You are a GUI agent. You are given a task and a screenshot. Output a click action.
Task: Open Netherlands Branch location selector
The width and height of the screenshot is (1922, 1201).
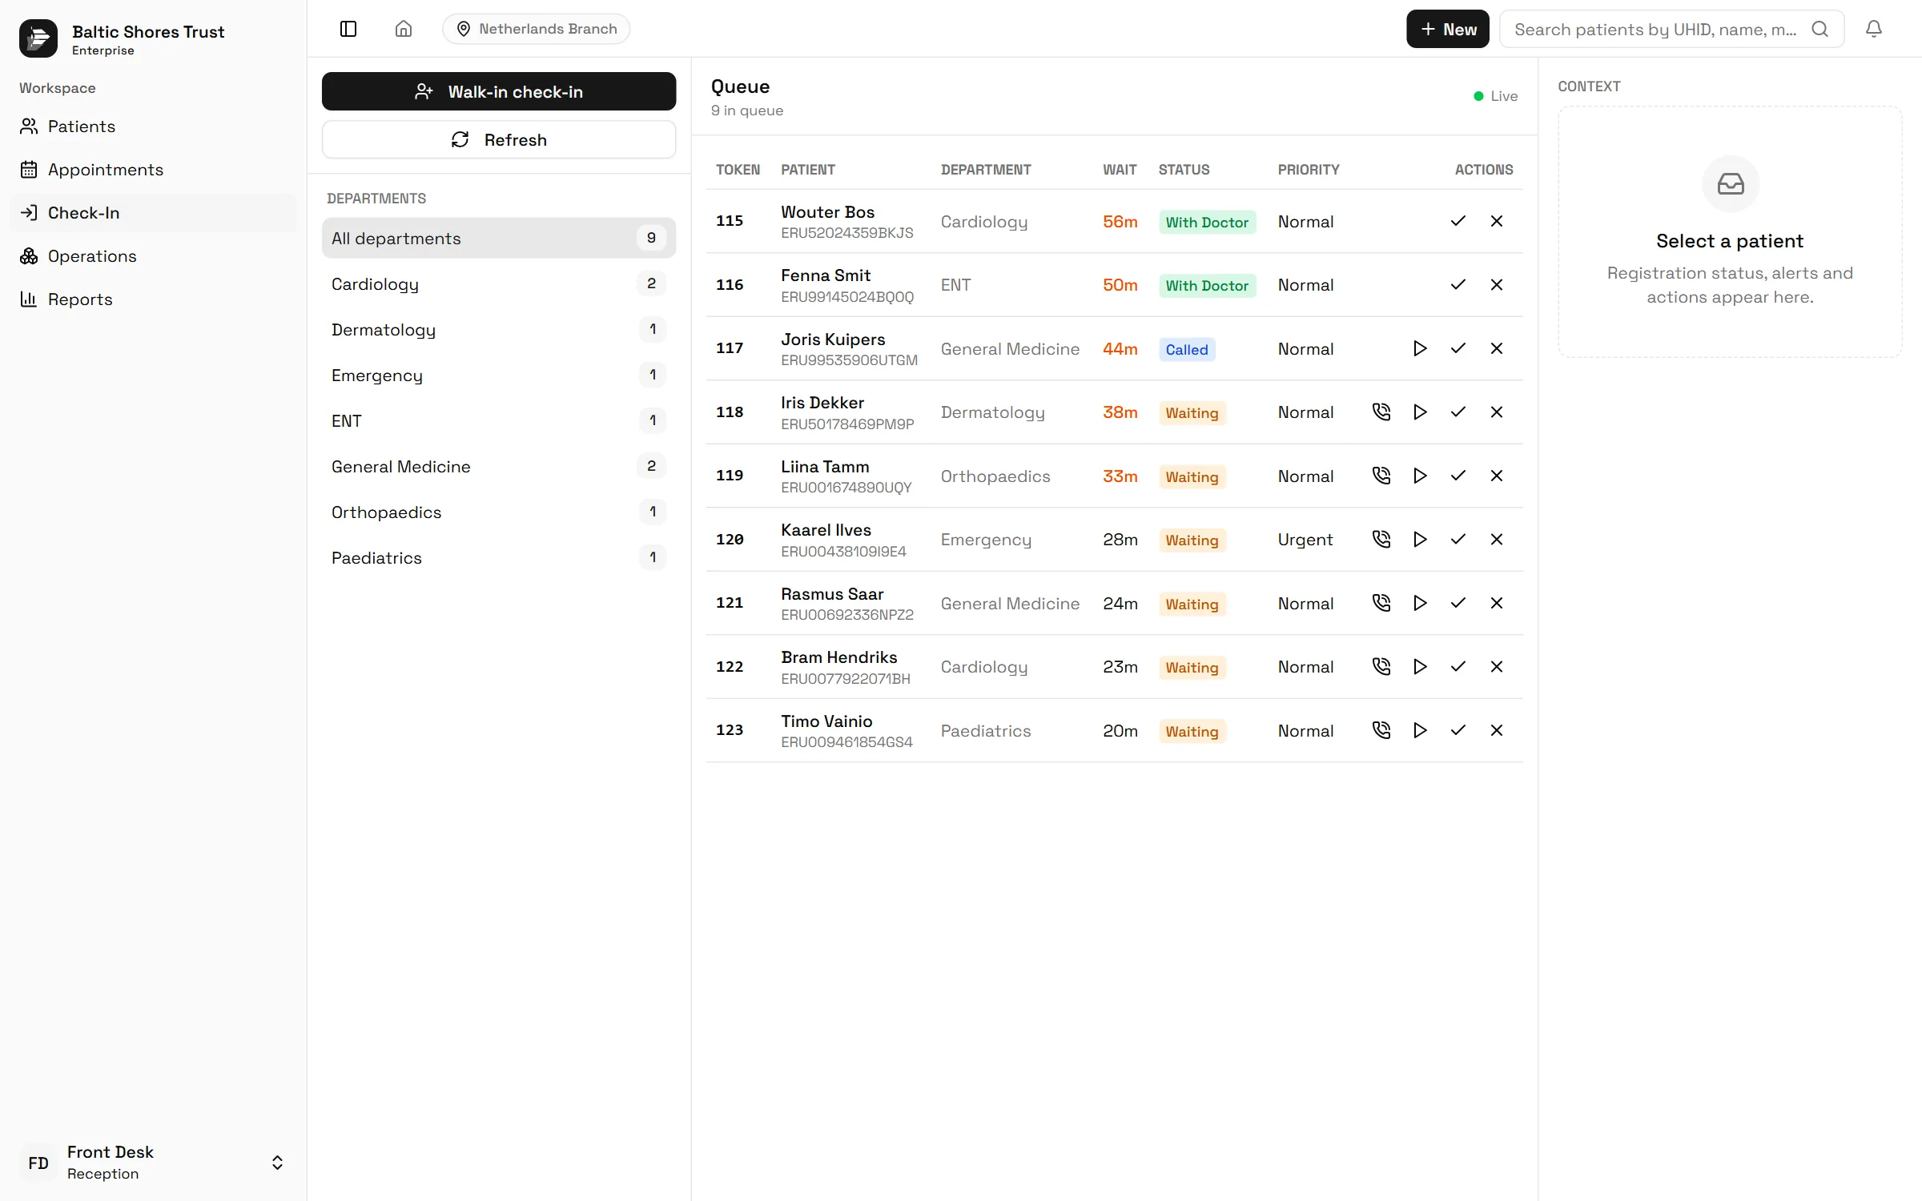click(x=536, y=29)
